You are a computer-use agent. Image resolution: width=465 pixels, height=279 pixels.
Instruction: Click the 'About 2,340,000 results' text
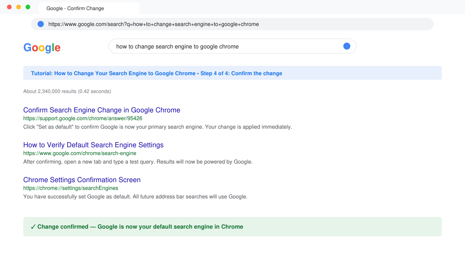pyautogui.click(x=67, y=91)
